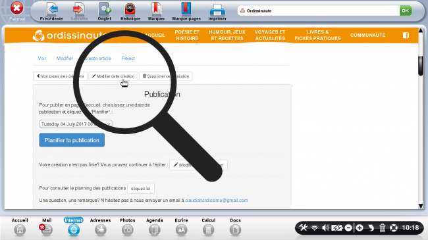The width and height of the screenshot is (428, 240).
Task: Click the Facebook icon in the header
Action: [406, 36]
